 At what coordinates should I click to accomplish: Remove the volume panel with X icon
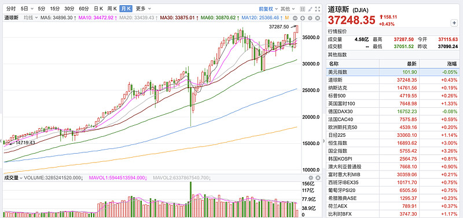pos(318,178)
